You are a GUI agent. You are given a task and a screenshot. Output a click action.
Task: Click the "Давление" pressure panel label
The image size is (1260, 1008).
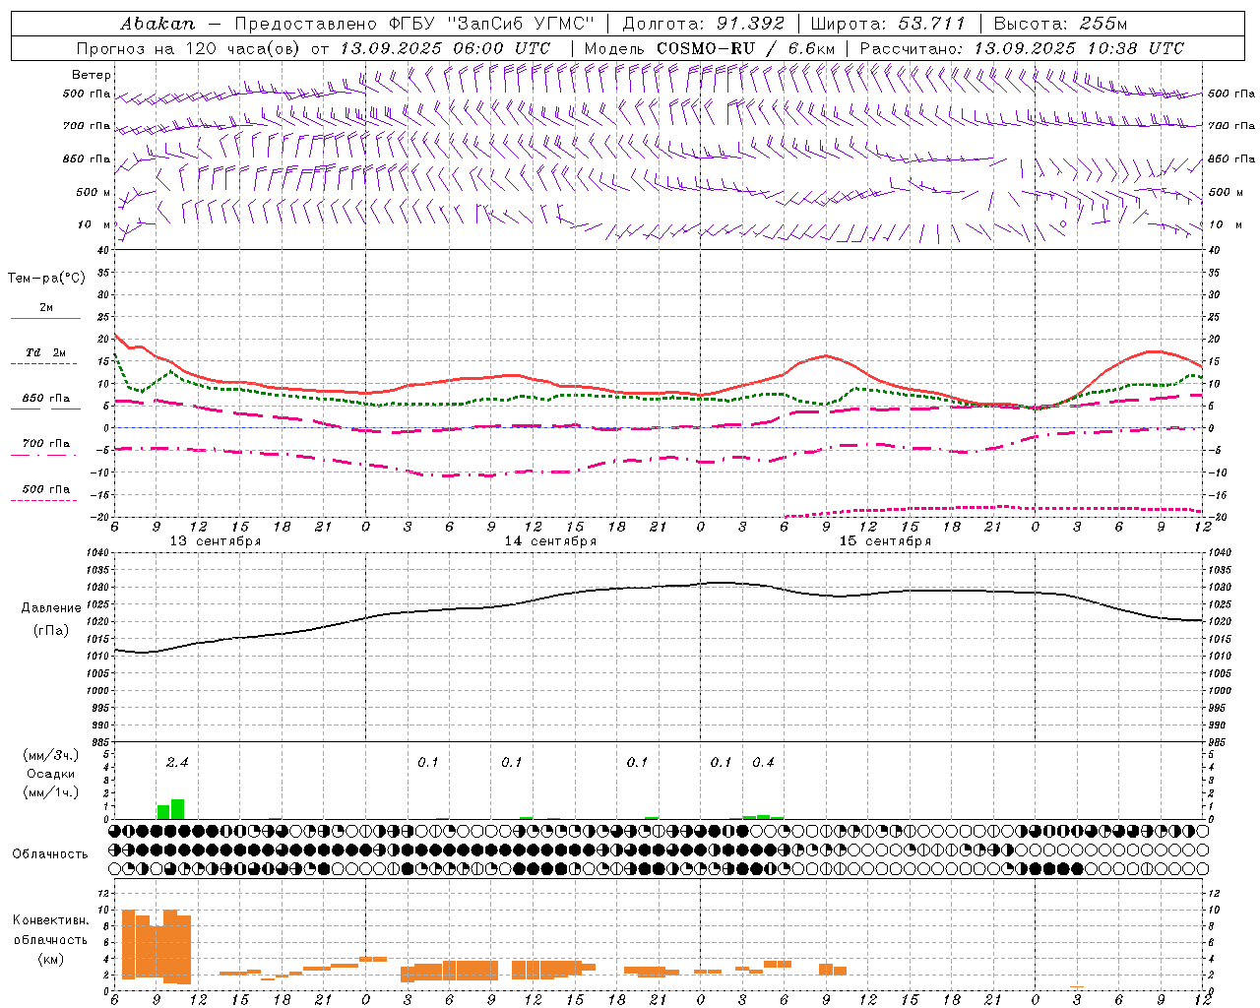click(51, 608)
